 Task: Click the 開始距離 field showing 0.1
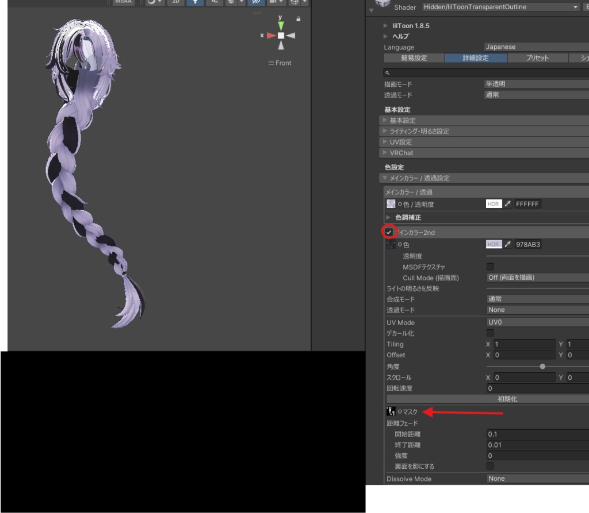click(x=538, y=434)
